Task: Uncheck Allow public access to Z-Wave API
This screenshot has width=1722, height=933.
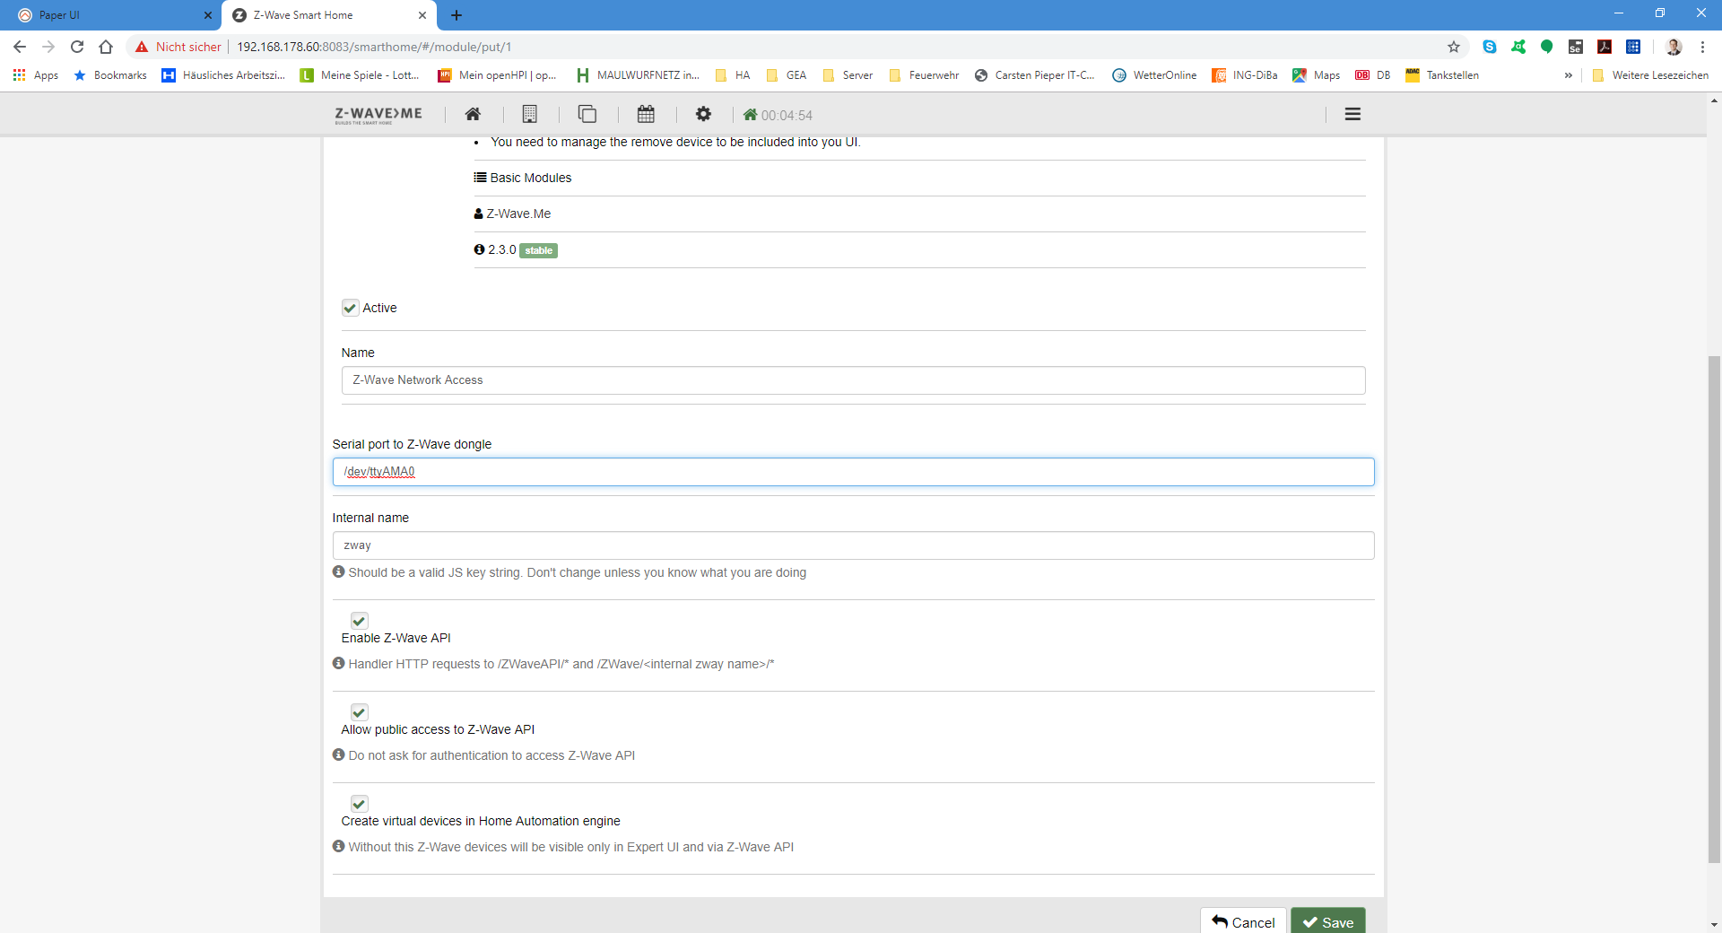Action: [x=359, y=712]
